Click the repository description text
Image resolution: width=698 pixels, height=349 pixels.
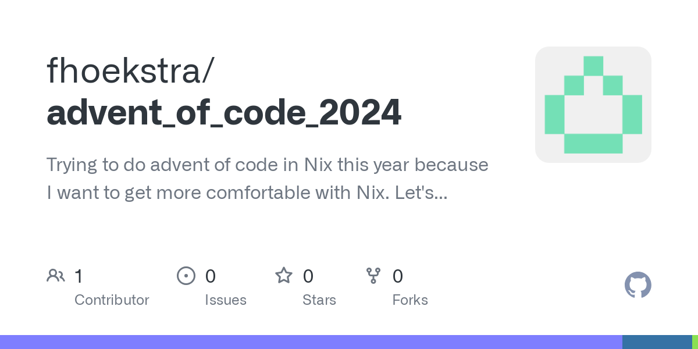268,179
